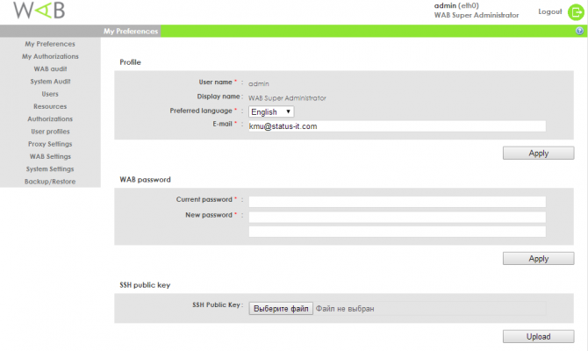Click the WAB logo
The width and height of the screenshot is (588, 351).
pyautogui.click(x=39, y=11)
